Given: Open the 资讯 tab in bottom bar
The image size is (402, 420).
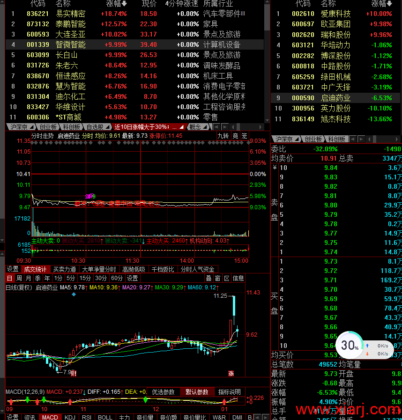Looking at the screenshot, I should [x=30, y=417].
